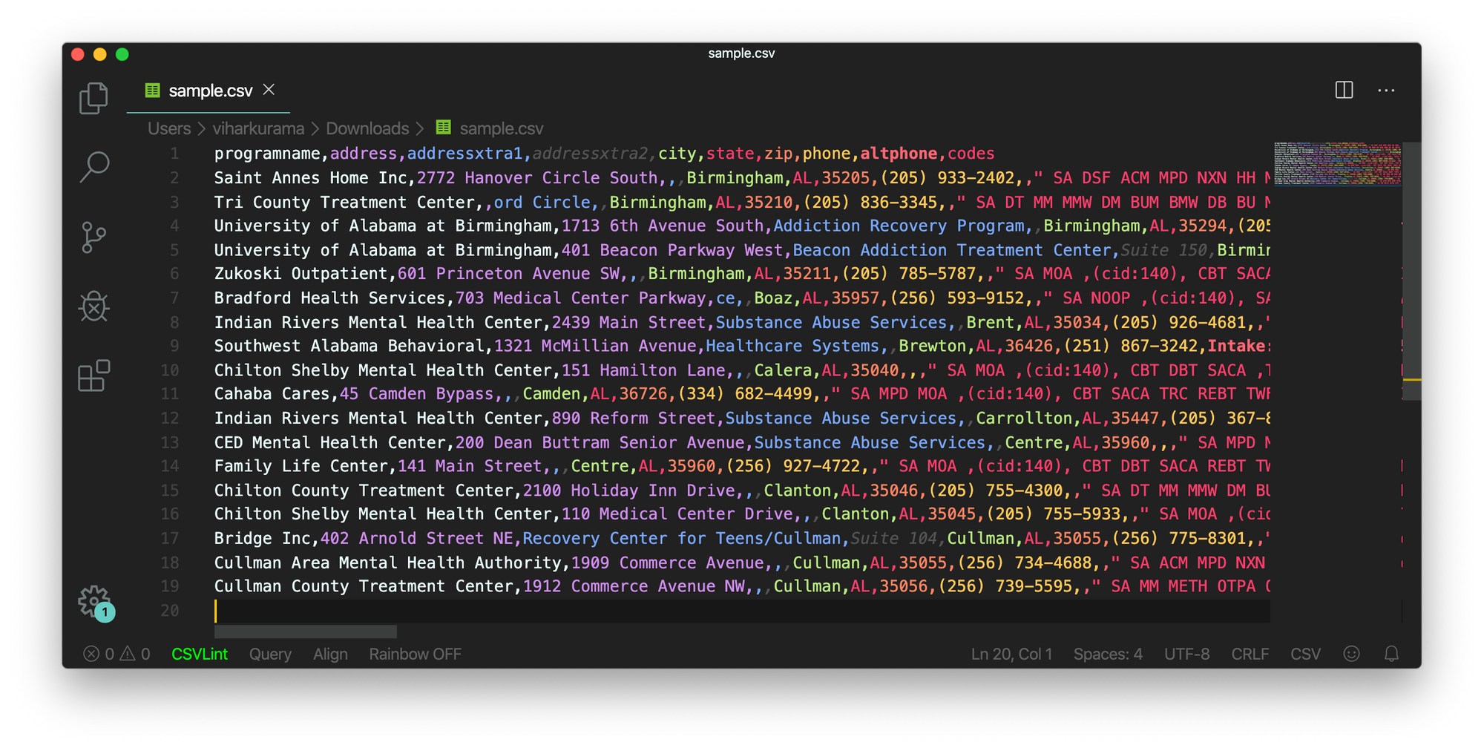Open the notifications bell
This screenshot has height=751, width=1484.
pyautogui.click(x=1391, y=654)
